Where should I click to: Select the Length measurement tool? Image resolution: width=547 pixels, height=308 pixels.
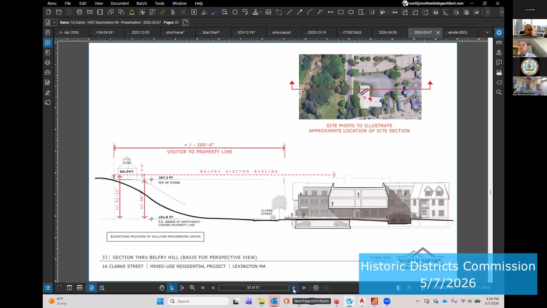tap(394, 12)
